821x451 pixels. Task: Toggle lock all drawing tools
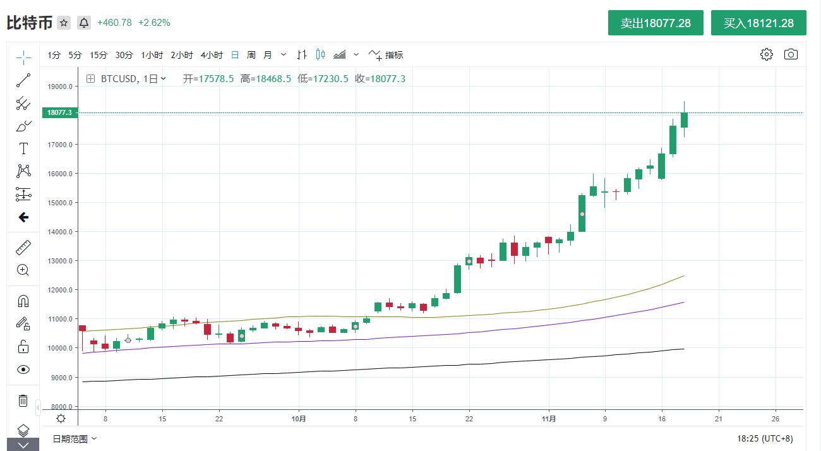click(23, 347)
